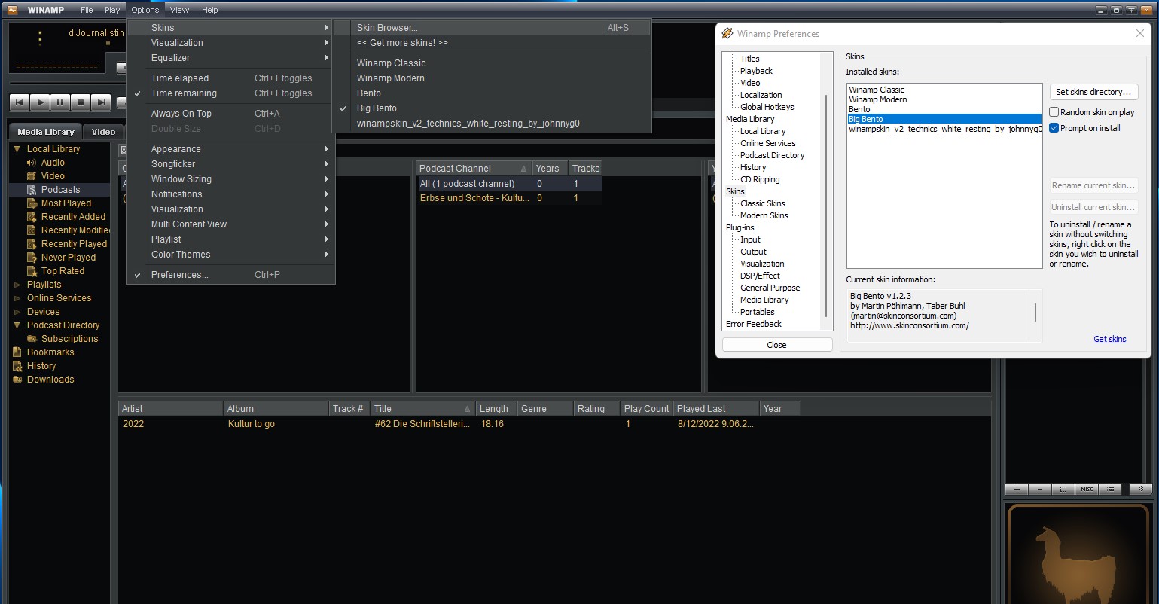Click the History icon in the tree

(17, 366)
